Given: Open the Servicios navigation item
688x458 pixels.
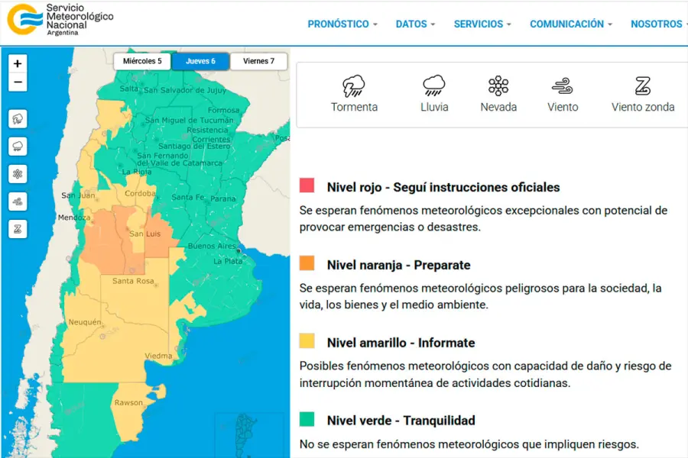Looking at the screenshot, I should (482, 24).
